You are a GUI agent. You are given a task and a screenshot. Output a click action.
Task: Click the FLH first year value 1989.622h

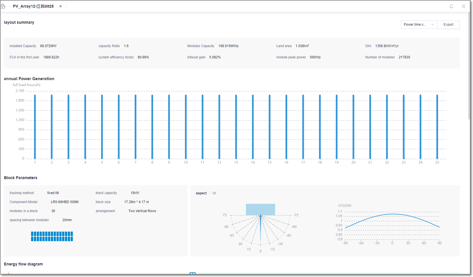pos(51,57)
